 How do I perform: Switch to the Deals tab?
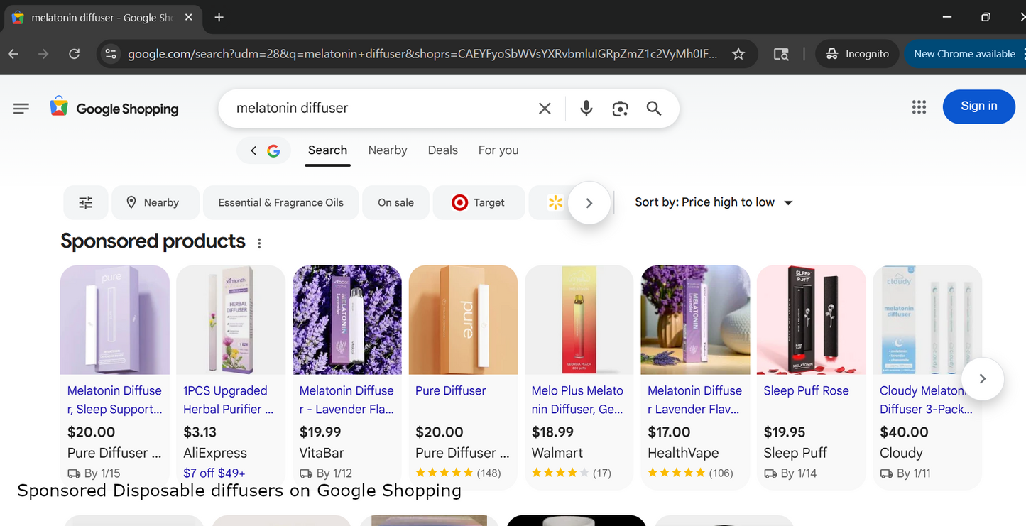pos(442,150)
